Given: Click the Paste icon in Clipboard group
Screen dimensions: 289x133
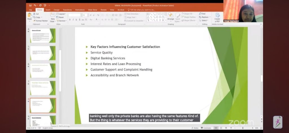Looking at the screenshot, I should tap(29, 16).
